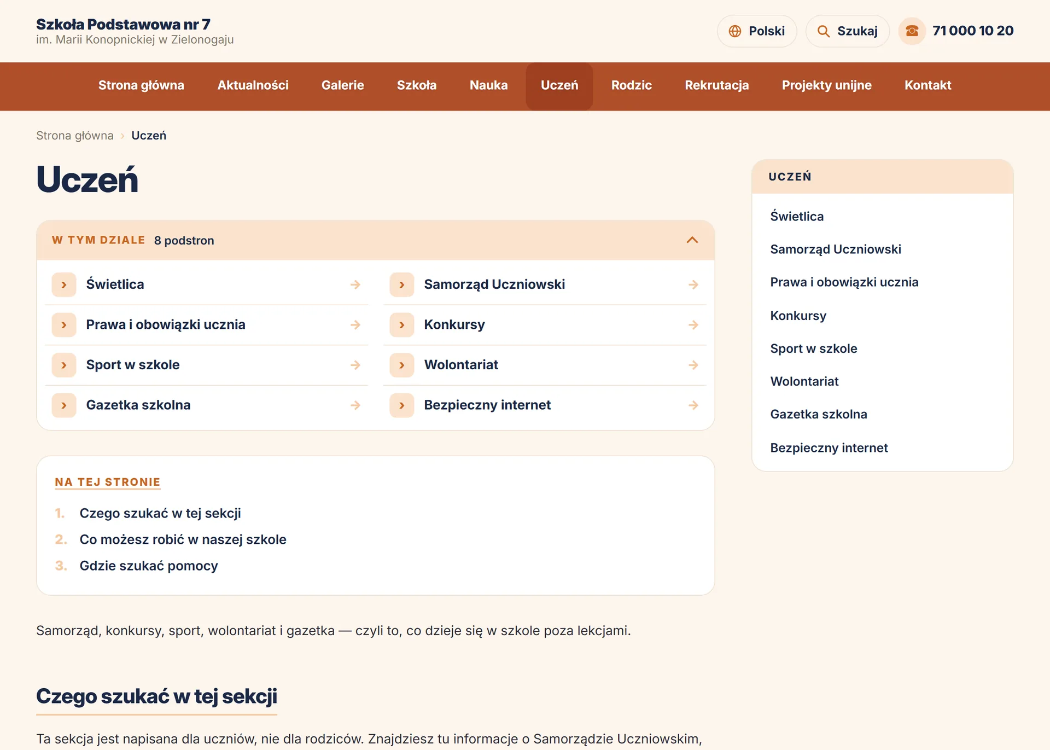
Task: Click the magnifier icon in Szukaj
Action: pos(824,31)
